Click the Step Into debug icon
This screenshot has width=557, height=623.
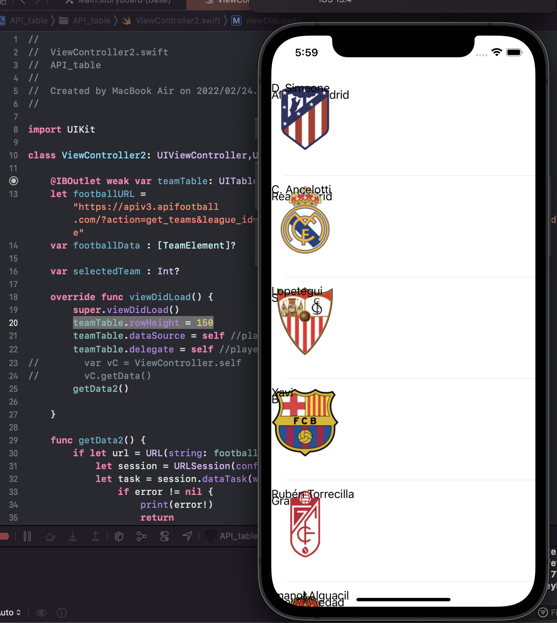pos(73,536)
